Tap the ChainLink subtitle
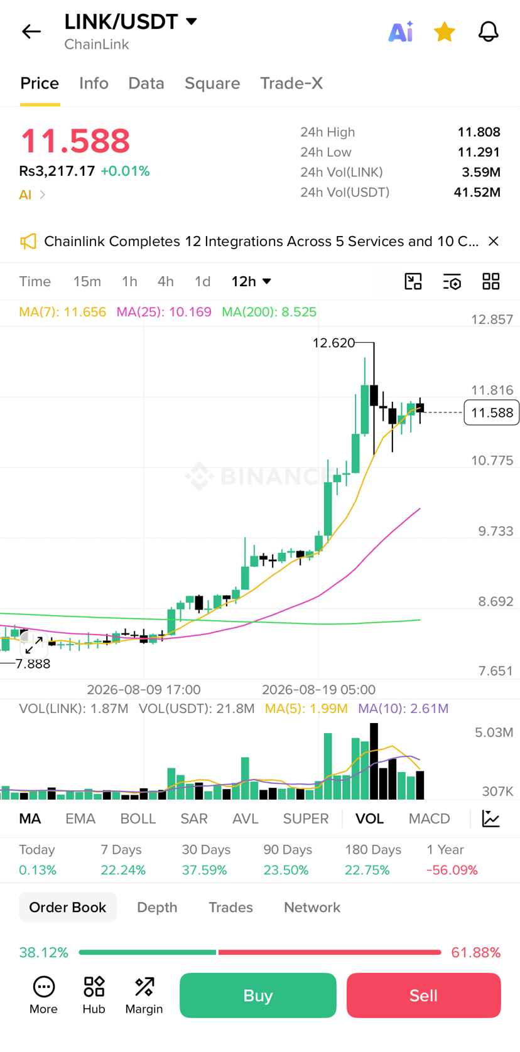 point(97,45)
